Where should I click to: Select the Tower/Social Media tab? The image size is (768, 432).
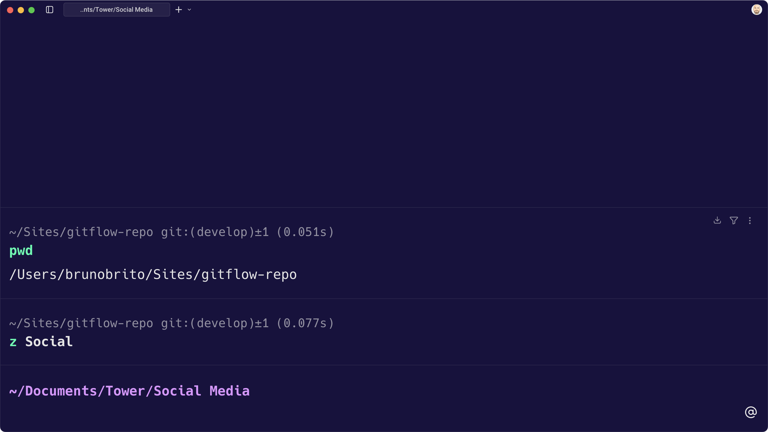point(117,10)
